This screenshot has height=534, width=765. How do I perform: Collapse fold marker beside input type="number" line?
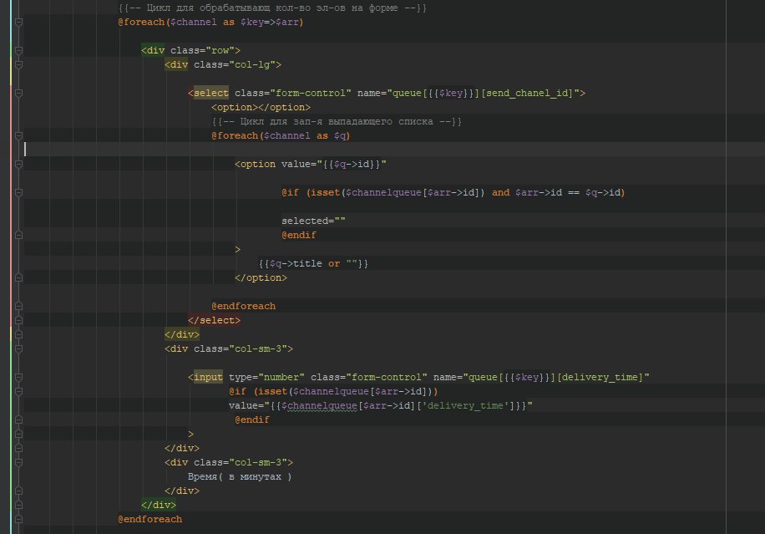pyautogui.click(x=18, y=378)
